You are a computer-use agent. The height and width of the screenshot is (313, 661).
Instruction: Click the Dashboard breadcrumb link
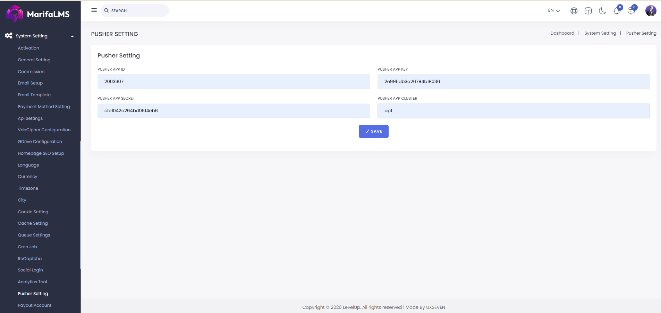(562, 33)
